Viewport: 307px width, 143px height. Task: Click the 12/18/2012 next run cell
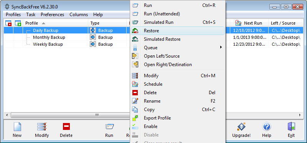(x=249, y=30)
